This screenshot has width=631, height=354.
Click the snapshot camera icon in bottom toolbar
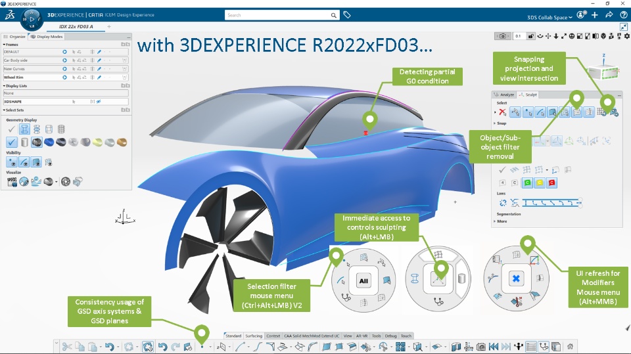(481, 347)
